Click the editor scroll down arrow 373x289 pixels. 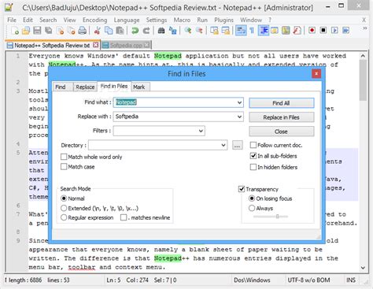click(363, 268)
